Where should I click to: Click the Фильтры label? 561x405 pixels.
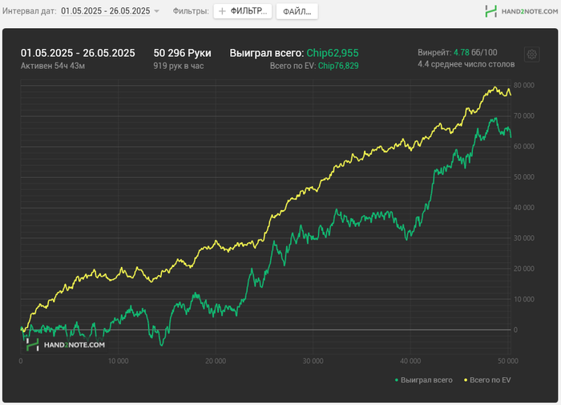[x=191, y=11]
